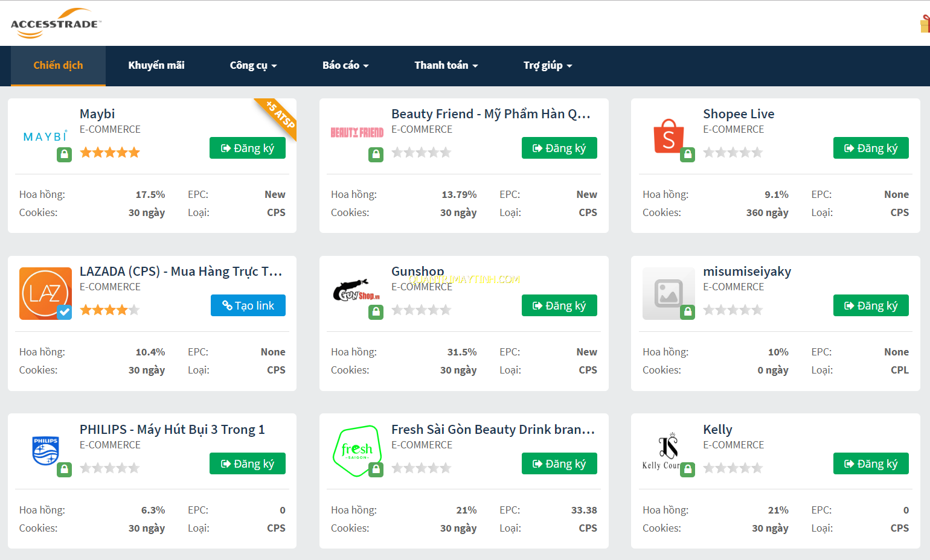
Task: Click the CPL type on misumiseiyaky
Action: click(900, 370)
